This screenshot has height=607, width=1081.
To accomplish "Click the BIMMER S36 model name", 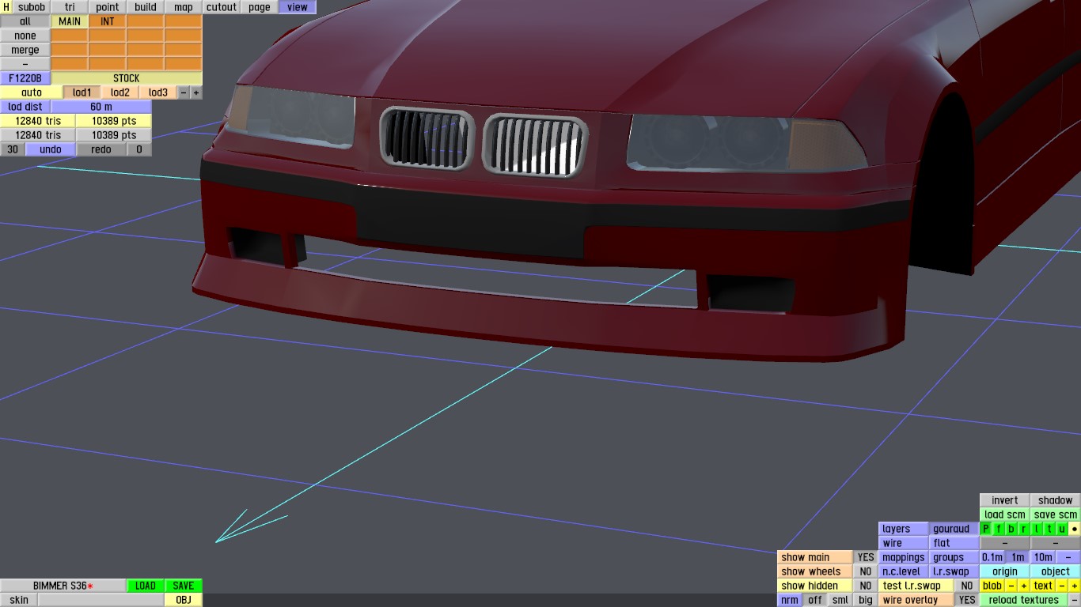I will 63,586.
